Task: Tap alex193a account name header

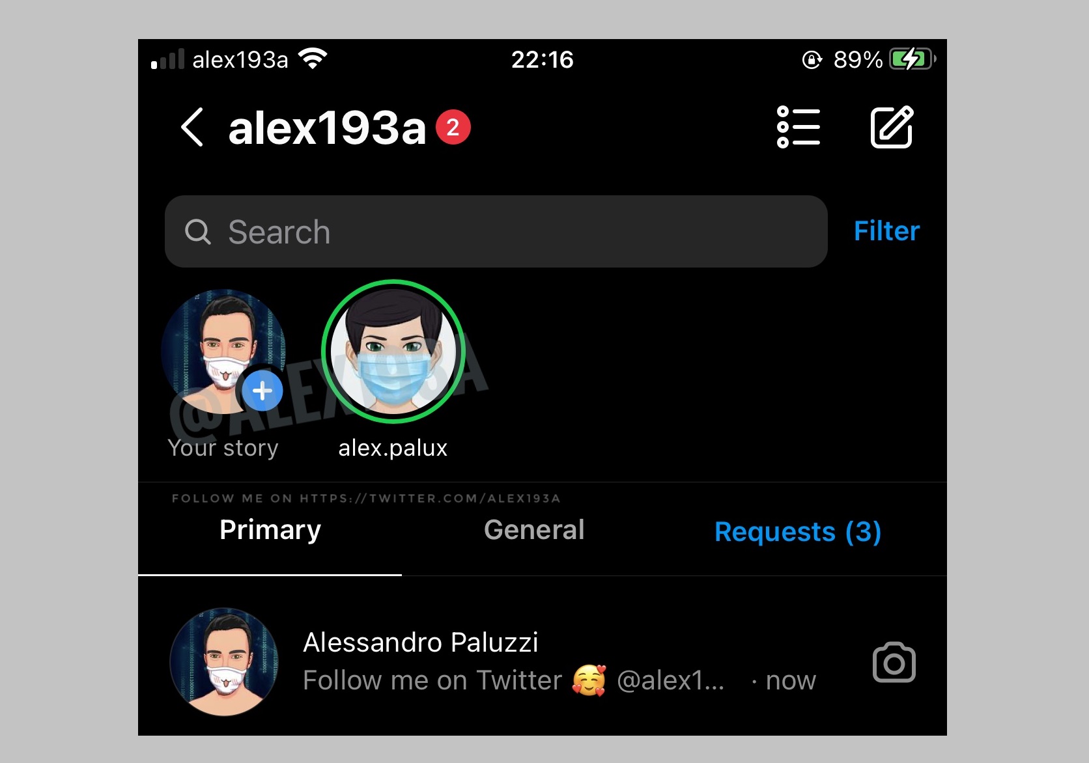Action: point(327,128)
